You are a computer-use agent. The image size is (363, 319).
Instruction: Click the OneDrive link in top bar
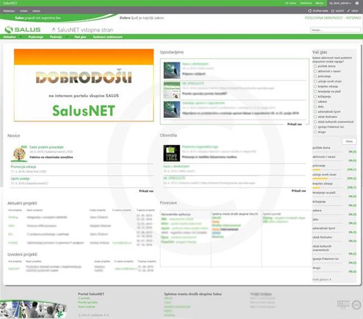coord(306,3)
